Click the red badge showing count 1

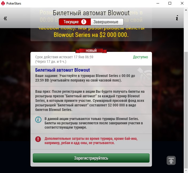pyautogui.click(x=84, y=22)
